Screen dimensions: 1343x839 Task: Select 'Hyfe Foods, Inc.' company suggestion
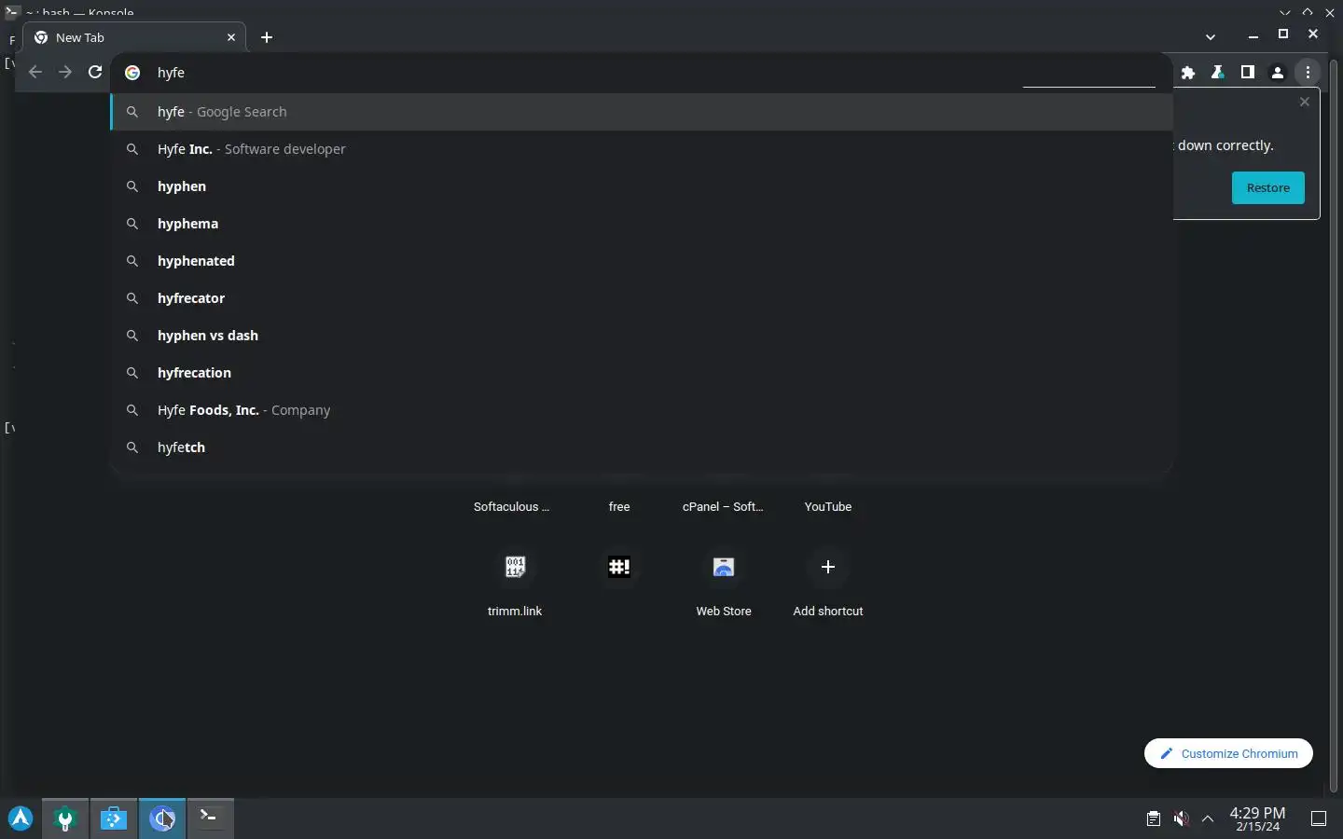[642, 410]
